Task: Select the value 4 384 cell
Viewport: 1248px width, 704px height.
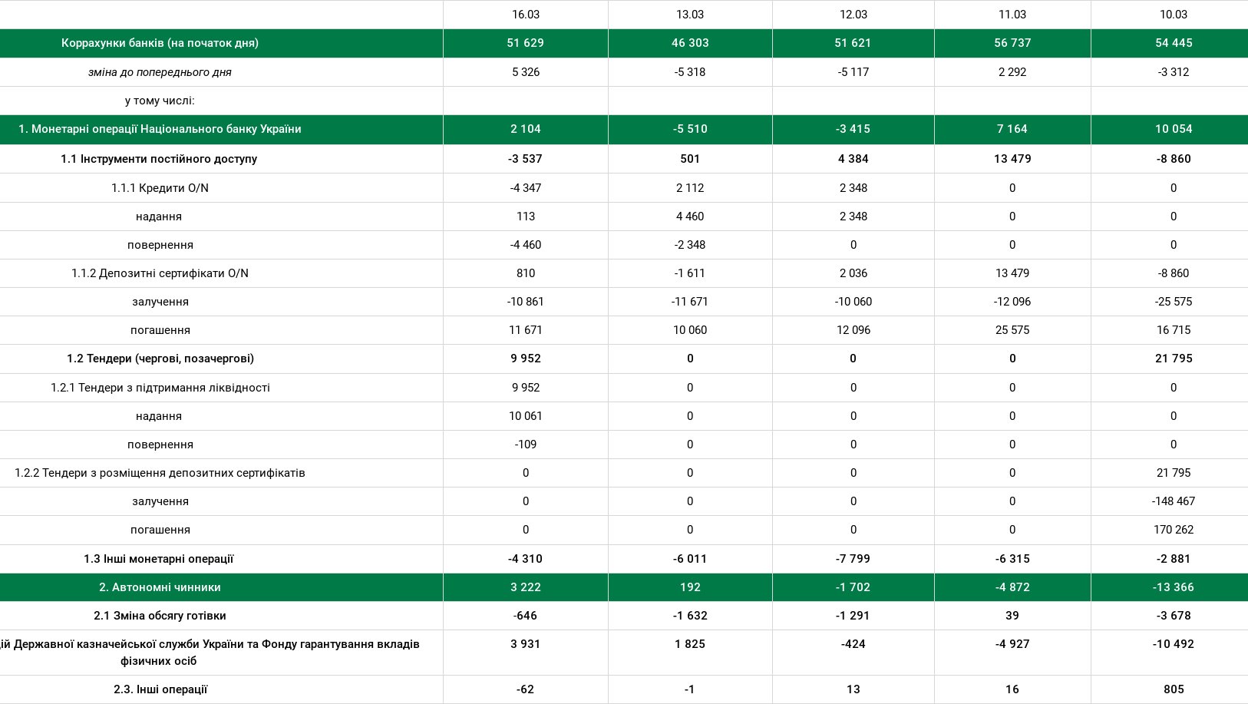Action: pos(853,159)
